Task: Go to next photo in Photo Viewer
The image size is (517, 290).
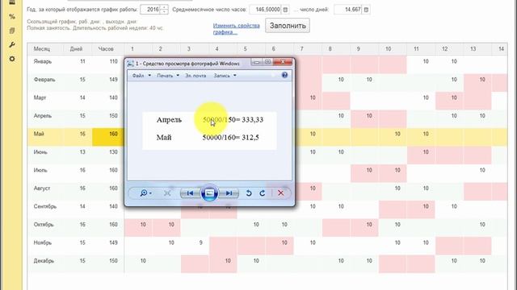Action: 229,193
